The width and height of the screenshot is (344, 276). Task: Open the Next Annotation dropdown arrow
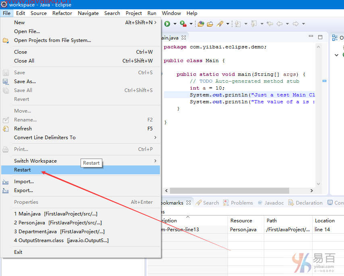pos(246,24)
